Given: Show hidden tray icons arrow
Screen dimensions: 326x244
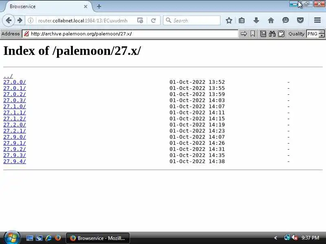Looking at the screenshot, I should pos(276,238).
